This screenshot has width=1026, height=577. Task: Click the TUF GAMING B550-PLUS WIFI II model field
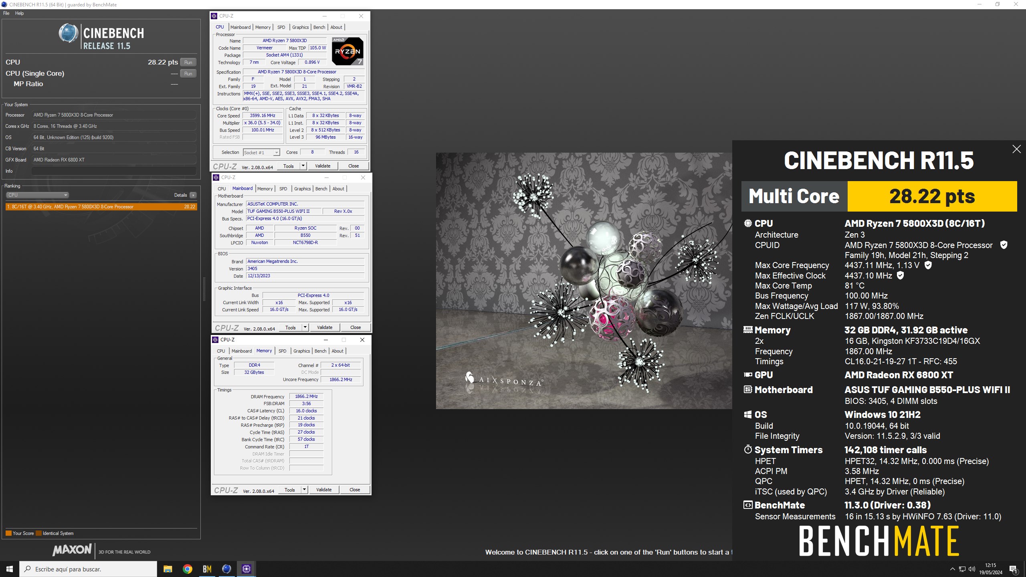[x=283, y=211]
